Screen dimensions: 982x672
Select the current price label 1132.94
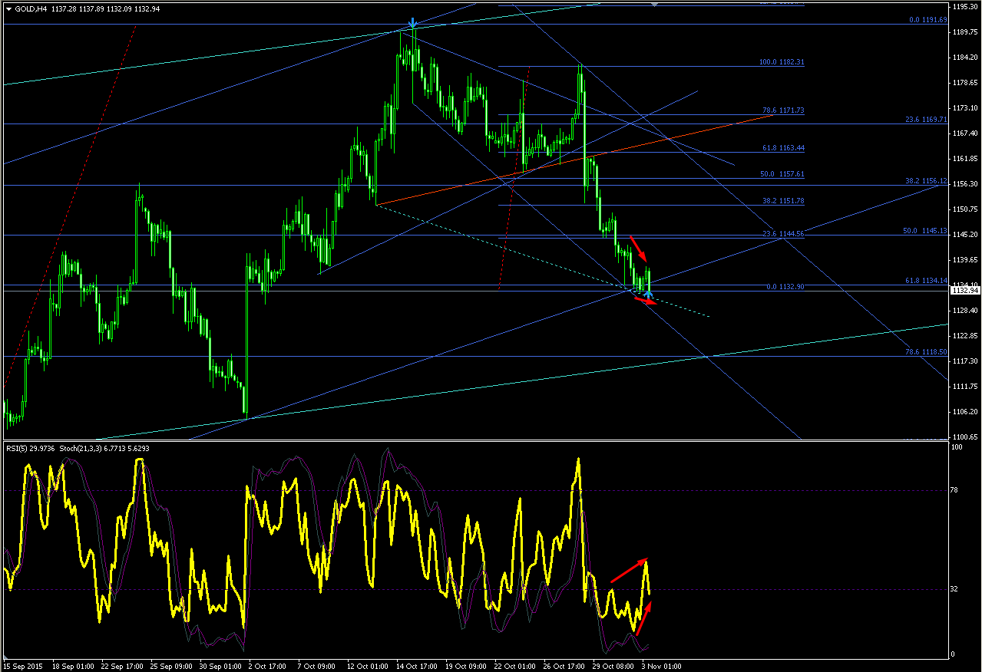[x=965, y=291]
